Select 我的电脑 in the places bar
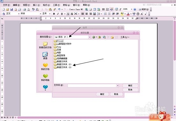The image size is (176, 121). click(45, 78)
